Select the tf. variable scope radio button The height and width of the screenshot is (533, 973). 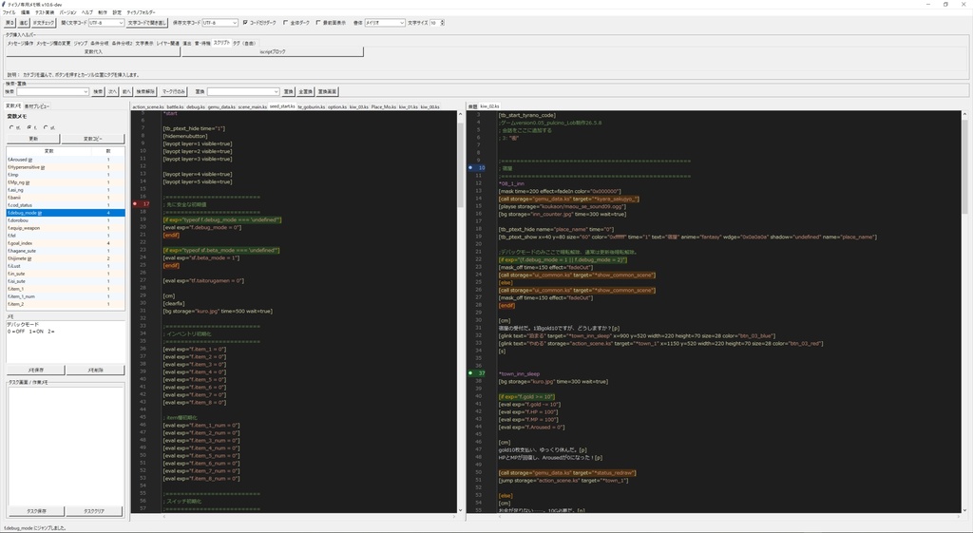coord(11,128)
